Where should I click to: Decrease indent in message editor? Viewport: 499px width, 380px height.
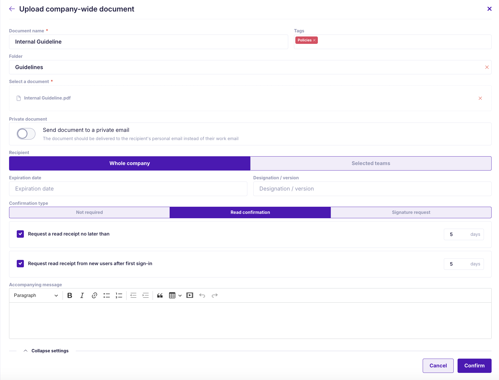click(x=133, y=295)
